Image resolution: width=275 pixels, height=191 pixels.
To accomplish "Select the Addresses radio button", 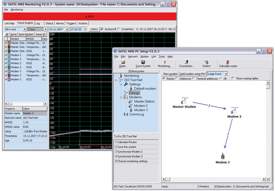I will [x=176, y=79].
